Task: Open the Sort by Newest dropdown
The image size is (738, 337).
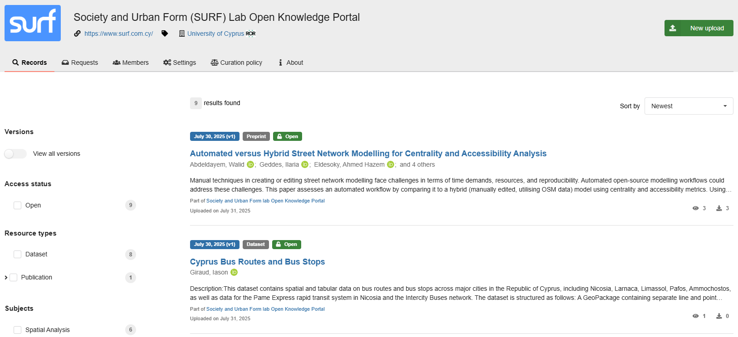Action: [689, 106]
